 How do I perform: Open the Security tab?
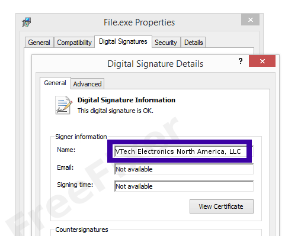pos(166,43)
